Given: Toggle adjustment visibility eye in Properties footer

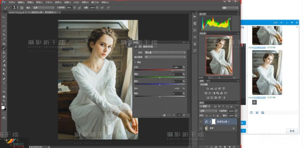Looking at the screenshot, I should click(x=179, y=115).
